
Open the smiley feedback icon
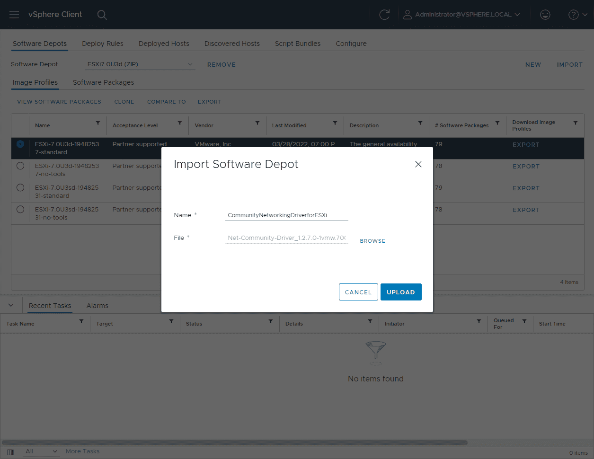(545, 15)
